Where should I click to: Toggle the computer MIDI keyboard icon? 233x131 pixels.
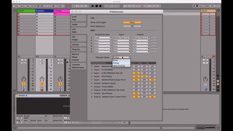197,6
